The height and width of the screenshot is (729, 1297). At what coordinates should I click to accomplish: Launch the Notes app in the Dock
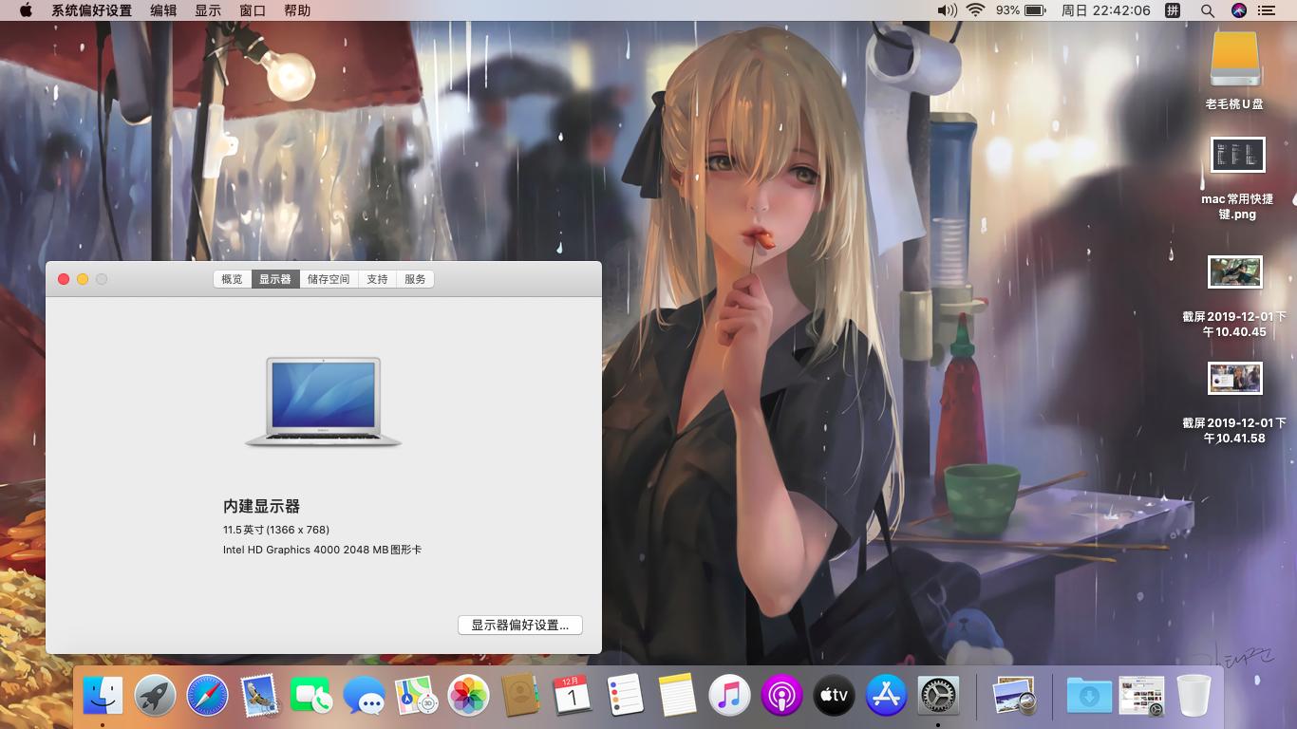tap(677, 696)
